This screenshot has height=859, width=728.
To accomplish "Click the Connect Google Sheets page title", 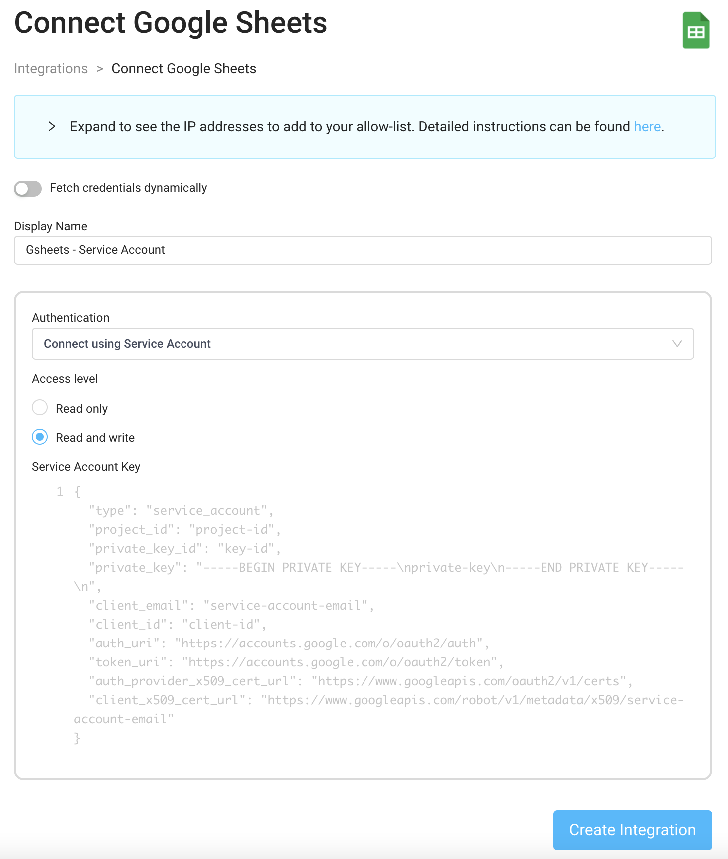I will click(x=171, y=23).
